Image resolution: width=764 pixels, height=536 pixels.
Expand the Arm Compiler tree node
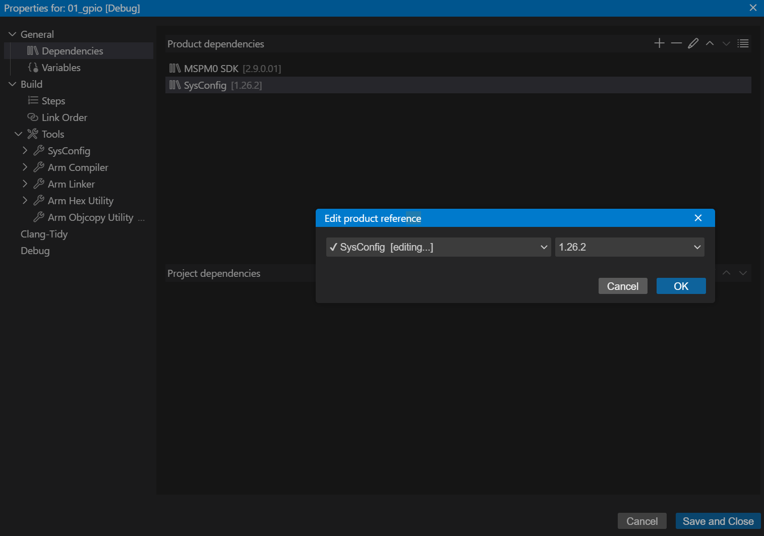25,167
